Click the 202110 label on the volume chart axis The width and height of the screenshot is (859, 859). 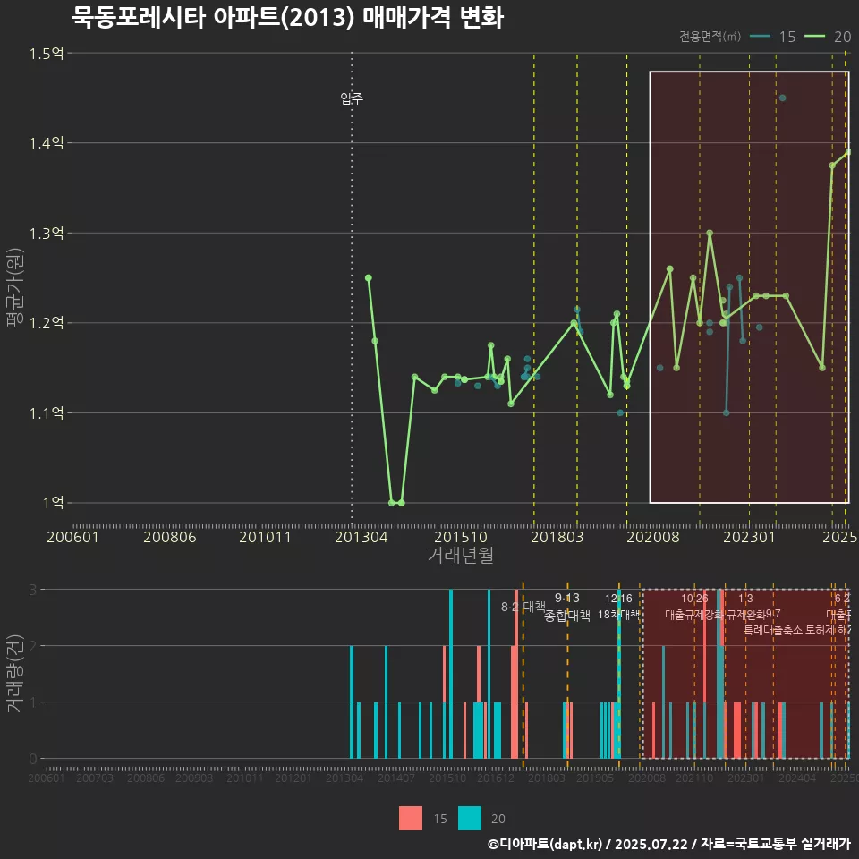click(694, 778)
